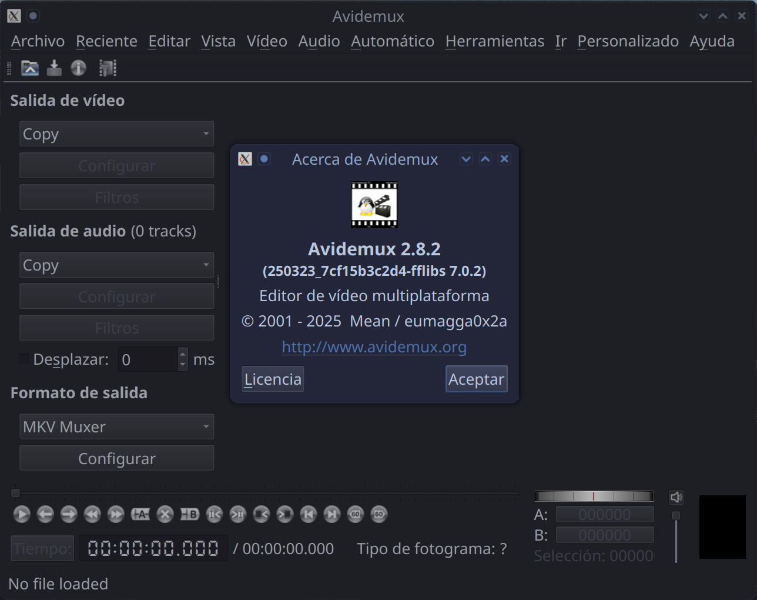This screenshot has width=757, height=600.
Task: Click Configurar under Formato de salida
Action: coord(116,458)
